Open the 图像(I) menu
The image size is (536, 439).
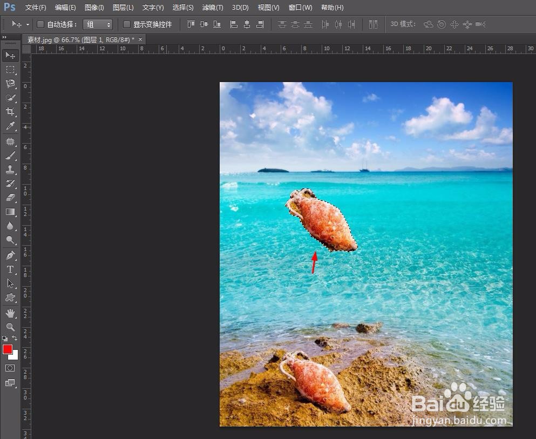[94, 7]
